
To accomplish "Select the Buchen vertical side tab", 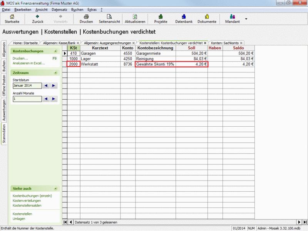I will pyautogui.click(x=4, y=65).
